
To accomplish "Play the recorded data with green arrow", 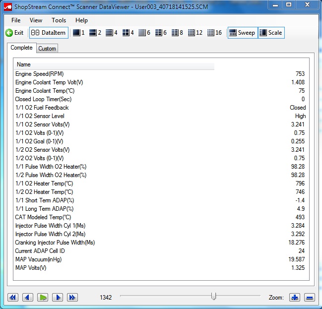I will 43,297.
